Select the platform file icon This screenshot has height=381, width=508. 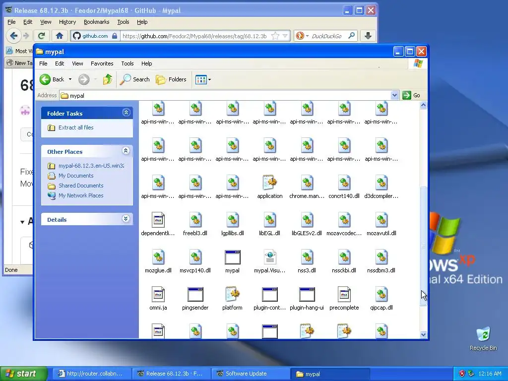[x=233, y=294]
